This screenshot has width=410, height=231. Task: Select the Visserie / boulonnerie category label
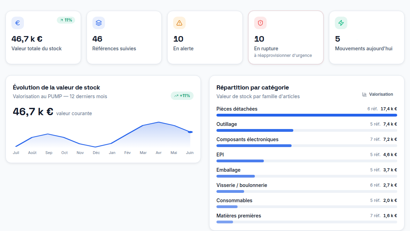click(x=242, y=185)
